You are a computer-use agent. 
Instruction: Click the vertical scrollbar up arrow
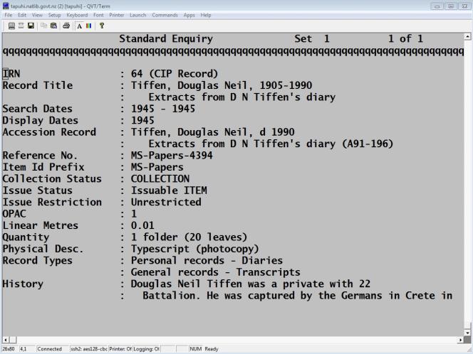point(467,37)
